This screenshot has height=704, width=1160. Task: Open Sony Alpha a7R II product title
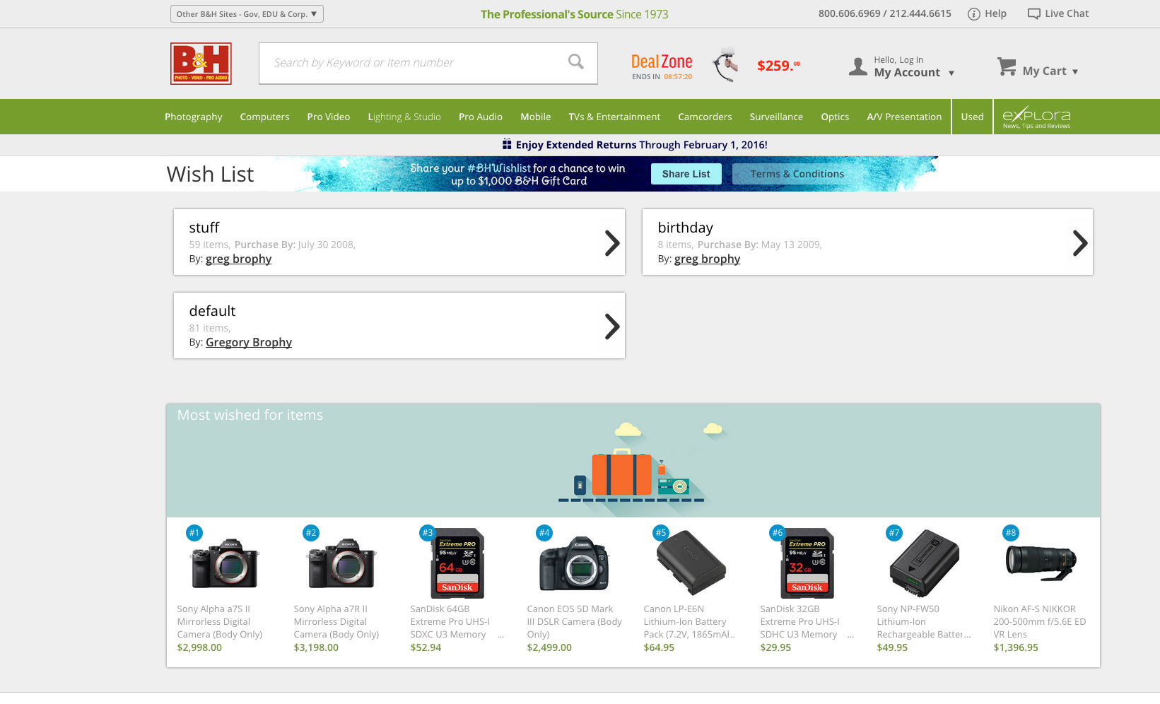click(336, 621)
